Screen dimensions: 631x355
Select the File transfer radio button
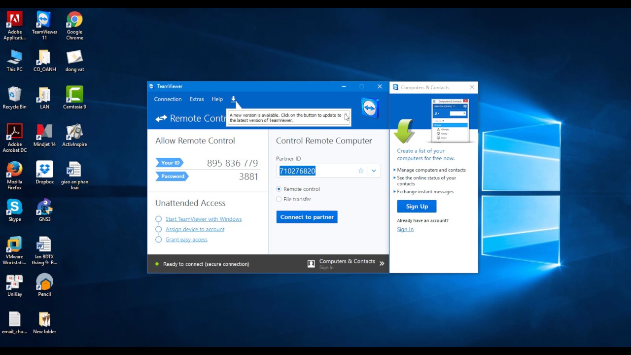[x=279, y=199]
